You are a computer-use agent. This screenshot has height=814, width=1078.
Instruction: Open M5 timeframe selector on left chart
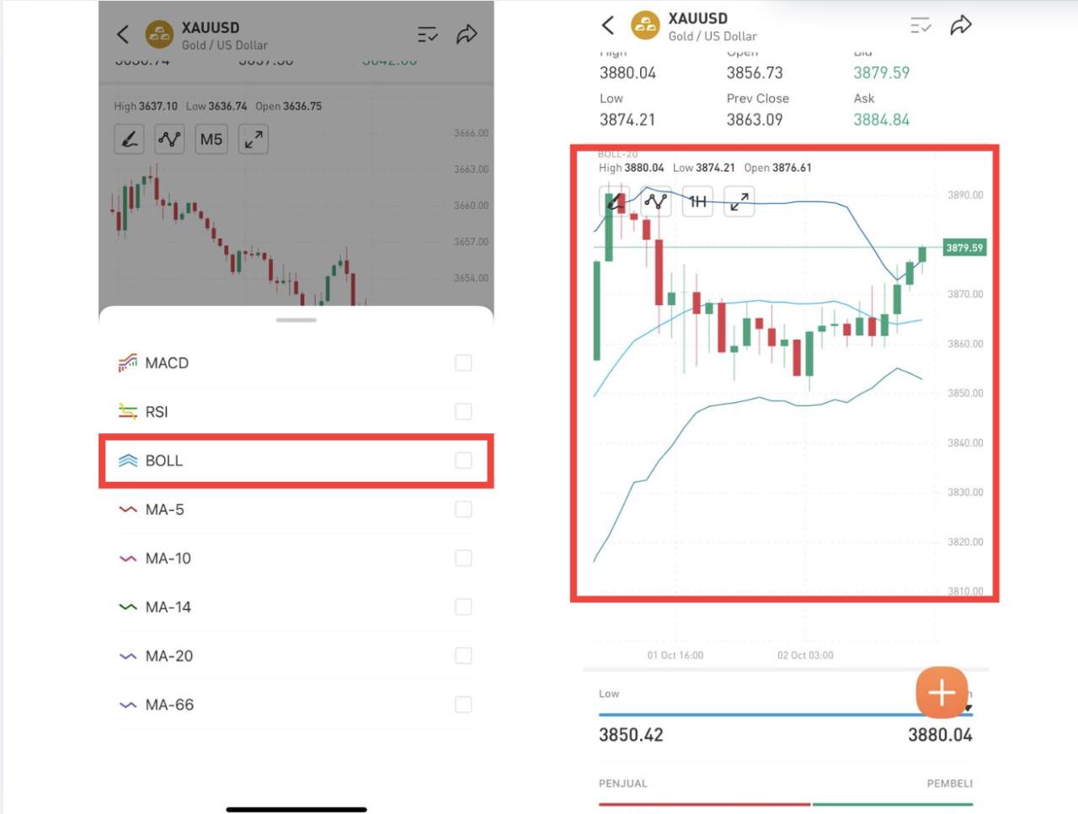211,139
